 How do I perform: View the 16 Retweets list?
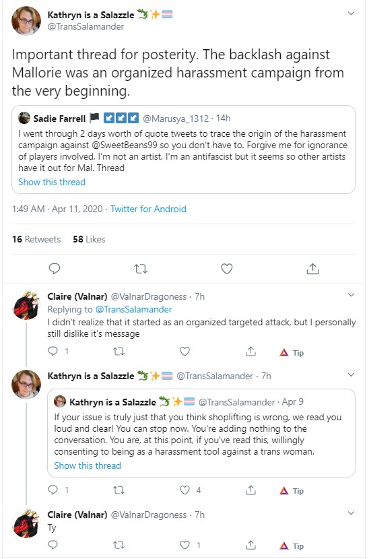[x=36, y=239]
